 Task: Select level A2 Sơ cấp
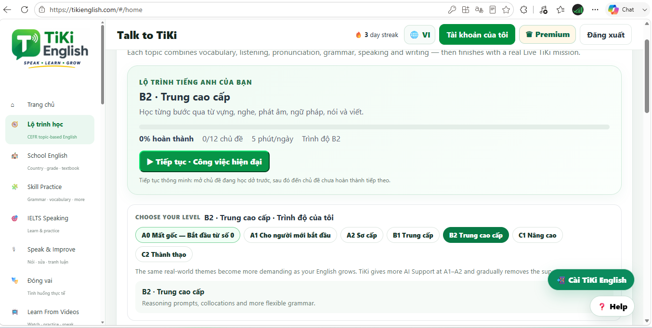362,235
